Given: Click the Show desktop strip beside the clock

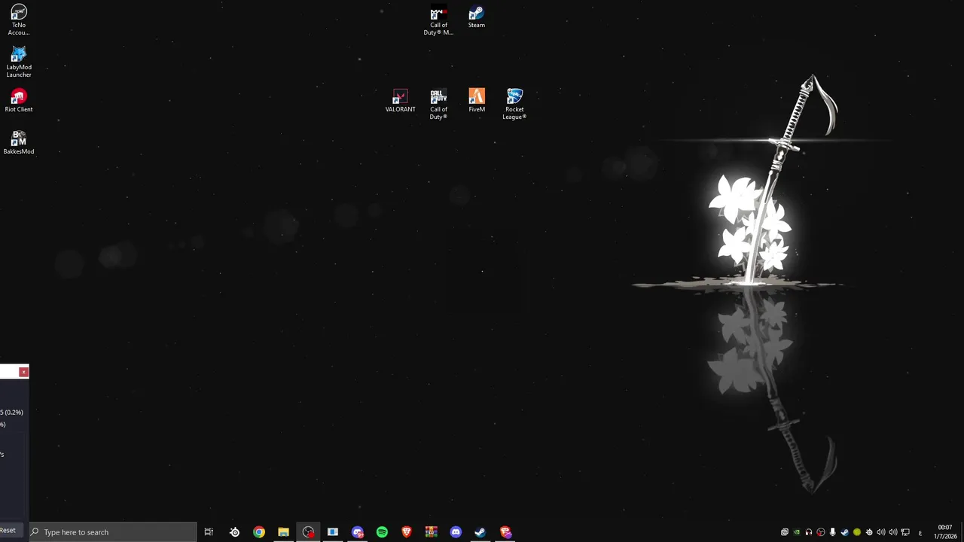Looking at the screenshot, I should pyautogui.click(x=962, y=532).
